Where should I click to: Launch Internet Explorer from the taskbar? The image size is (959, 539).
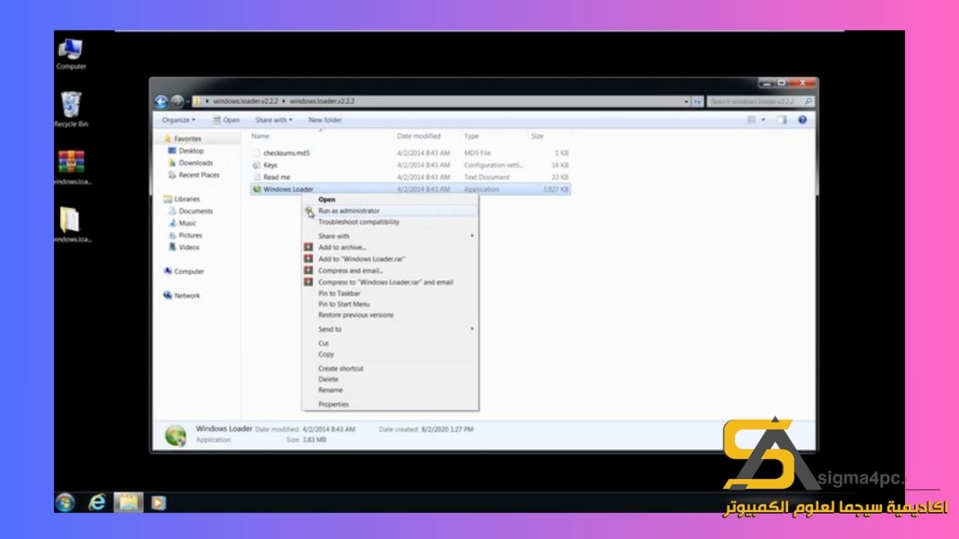(x=97, y=502)
